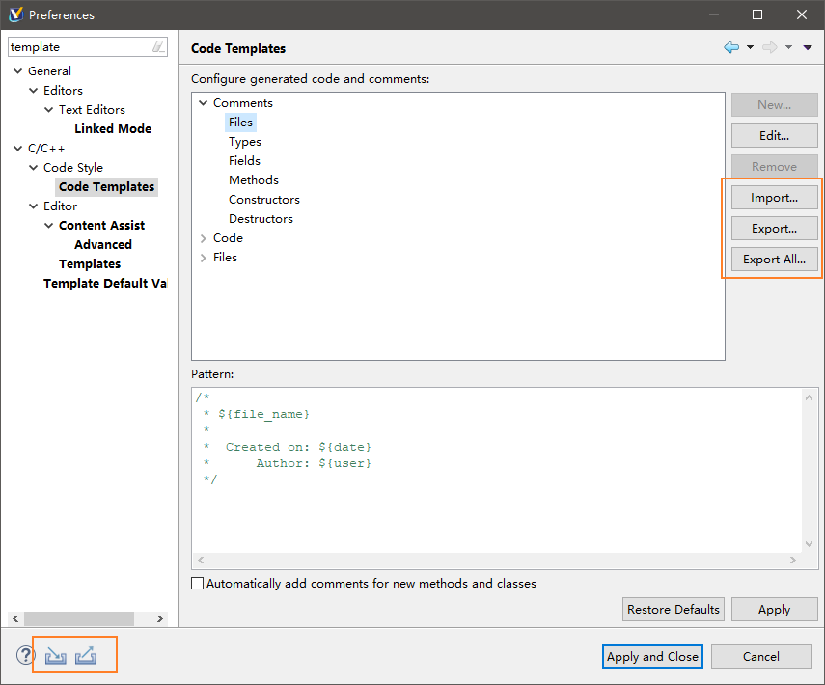Collapse the C/C++ preferences category
Screen dimensions: 825x685
click(18, 149)
